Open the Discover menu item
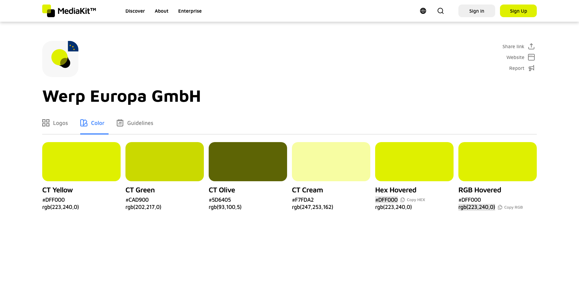This screenshot has width=579, height=289. pyautogui.click(x=135, y=11)
